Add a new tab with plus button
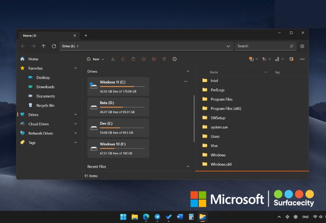 pos(86,35)
